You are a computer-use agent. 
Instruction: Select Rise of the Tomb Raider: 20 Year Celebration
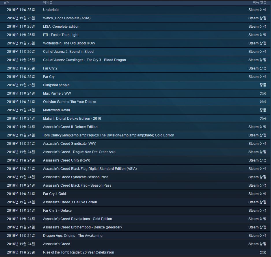tap(79, 252)
